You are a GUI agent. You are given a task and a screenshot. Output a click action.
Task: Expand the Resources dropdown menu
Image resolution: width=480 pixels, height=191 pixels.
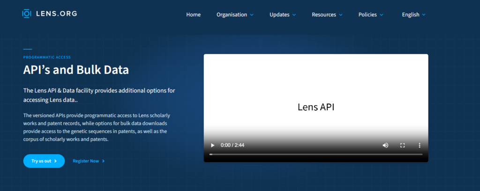(327, 14)
